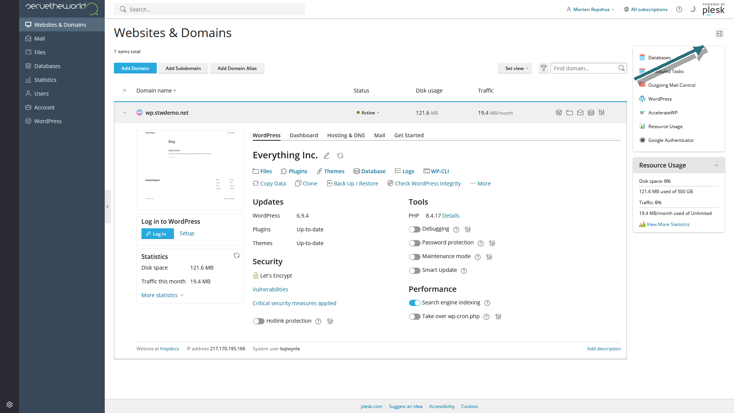
Task: Open Debugging settings sliders icon
Action: point(468,229)
